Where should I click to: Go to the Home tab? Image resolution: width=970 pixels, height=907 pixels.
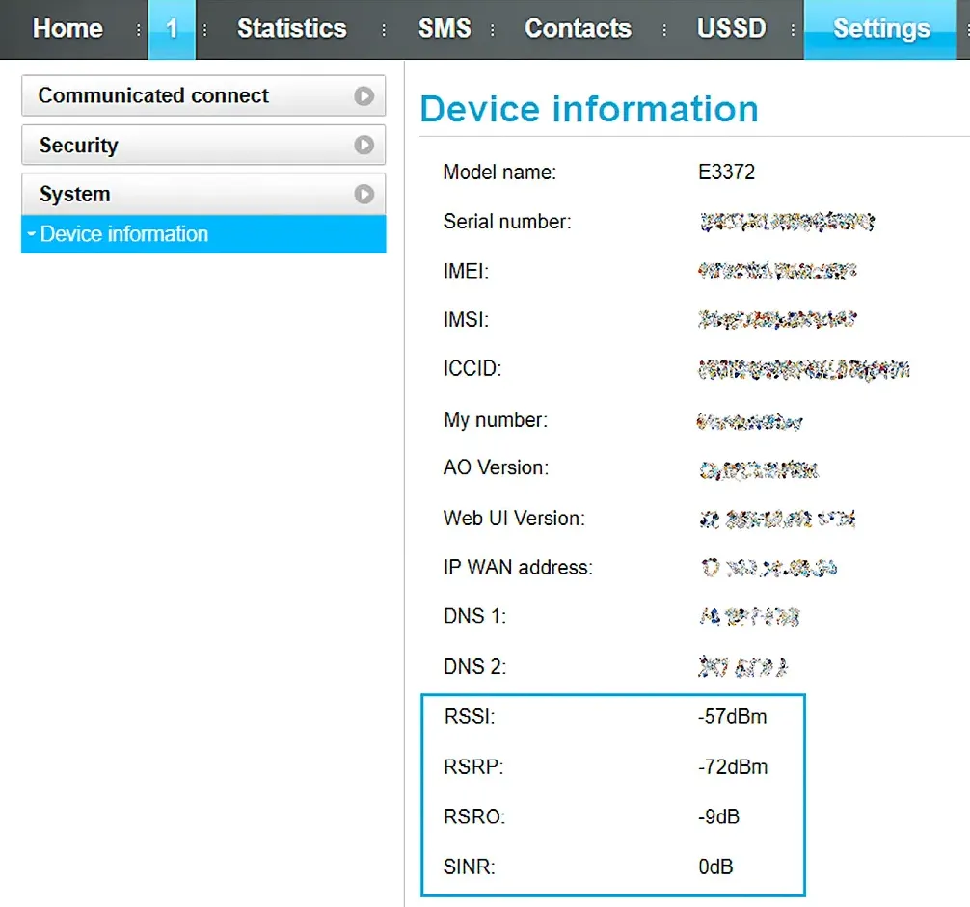tap(67, 29)
